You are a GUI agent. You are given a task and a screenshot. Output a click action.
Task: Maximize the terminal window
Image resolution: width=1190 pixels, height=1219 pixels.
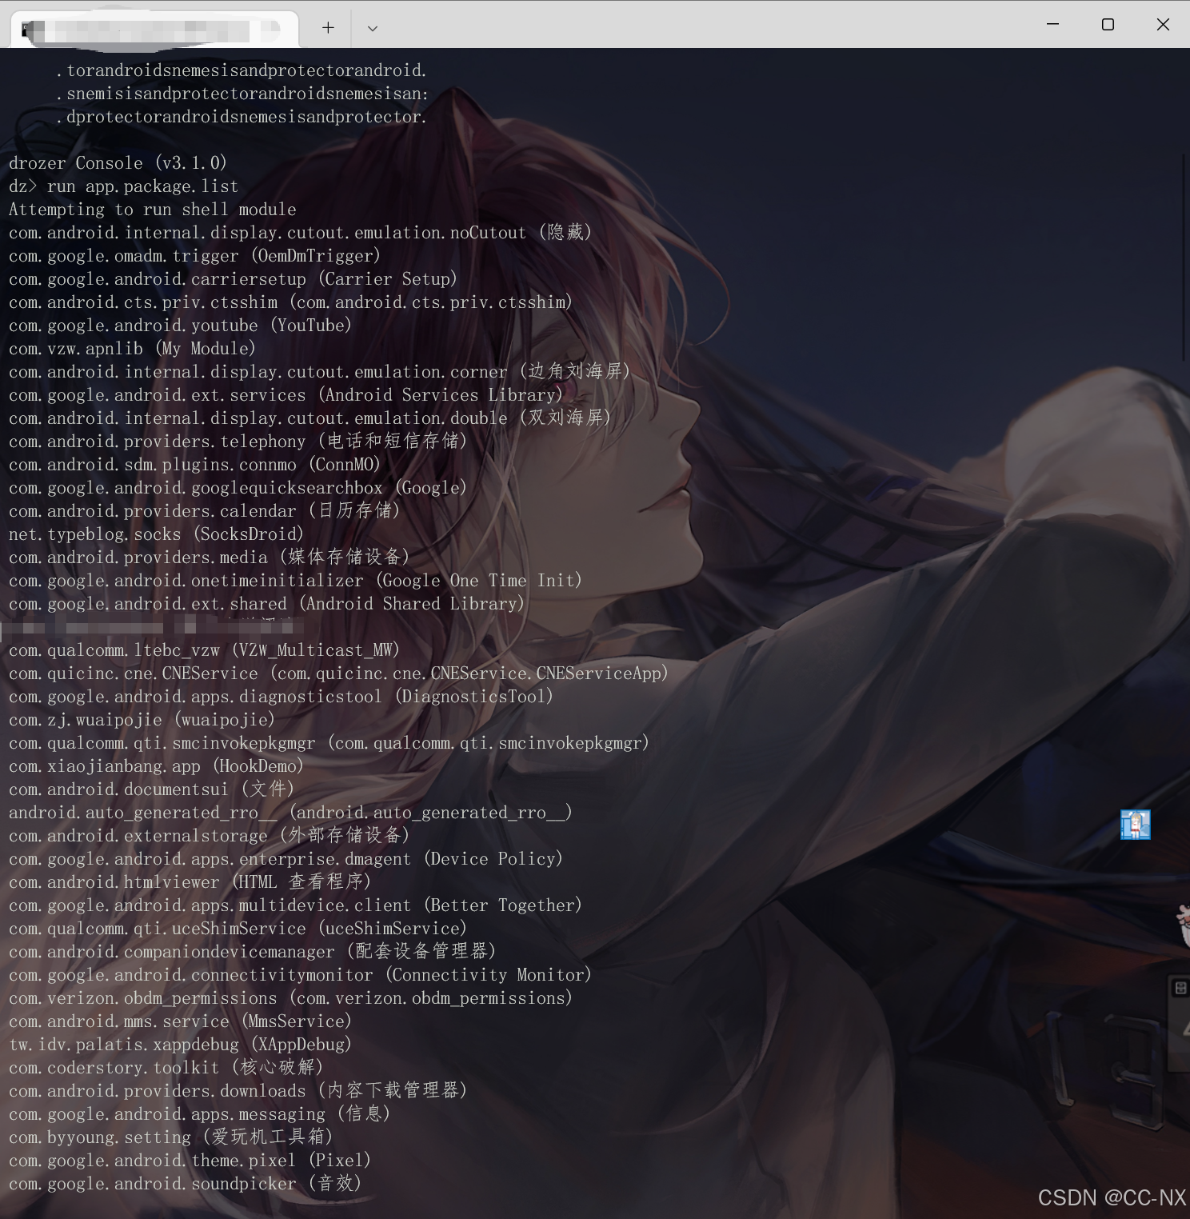coord(1108,24)
